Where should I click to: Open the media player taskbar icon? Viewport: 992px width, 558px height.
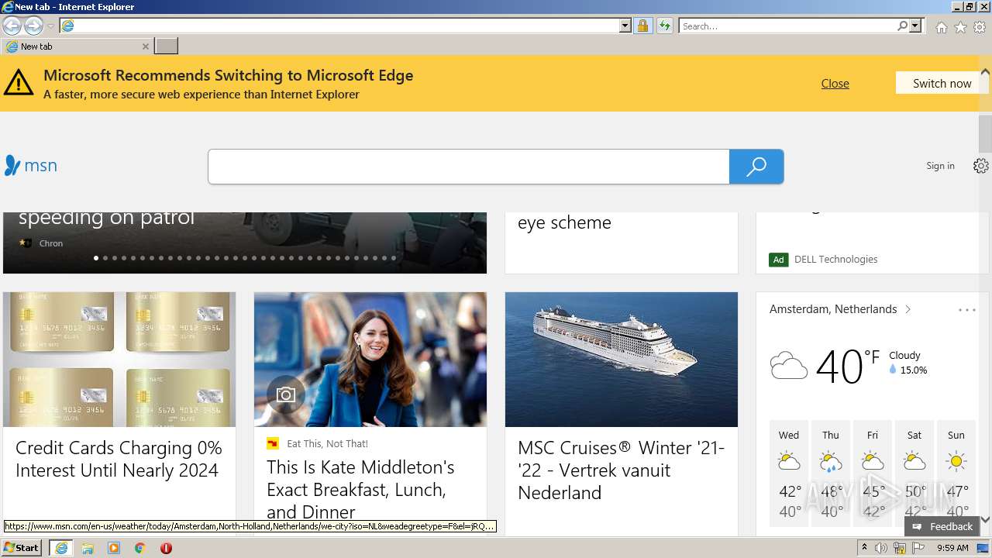click(x=114, y=548)
